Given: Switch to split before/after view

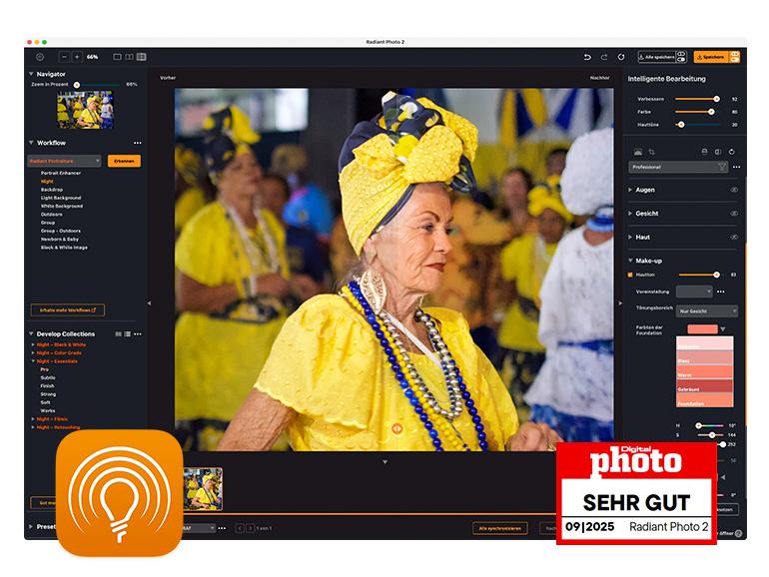Looking at the screenshot, I should tap(141, 57).
